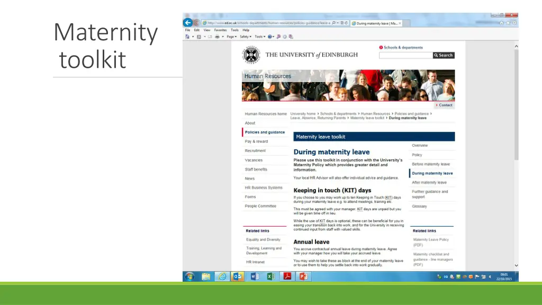The width and height of the screenshot is (542, 305).
Task: Refresh the page using the address bar icon
Action: tap(346, 23)
